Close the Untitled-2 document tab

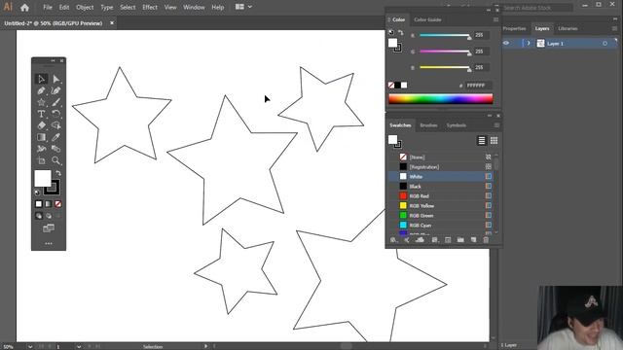(112, 23)
